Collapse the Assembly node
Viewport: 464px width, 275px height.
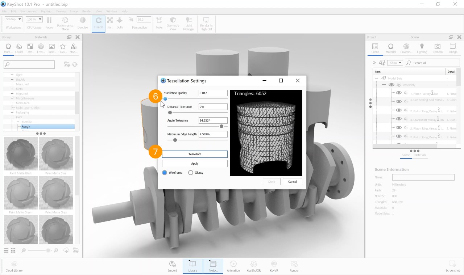384,85
